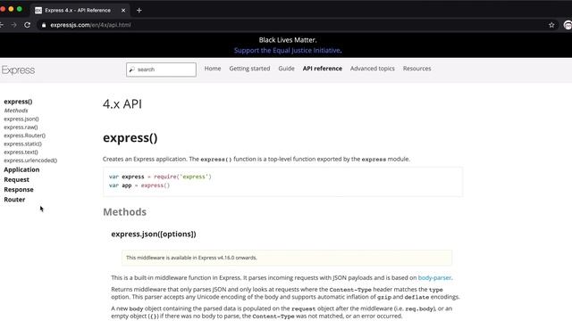Reload the page with the refresh icon
This screenshot has height=321, width=572.
click(x=27, y=25)
